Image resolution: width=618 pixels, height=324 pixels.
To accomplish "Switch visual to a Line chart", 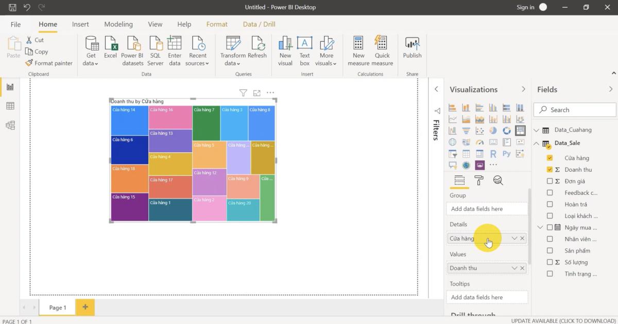I will click(x=453, y=118).
